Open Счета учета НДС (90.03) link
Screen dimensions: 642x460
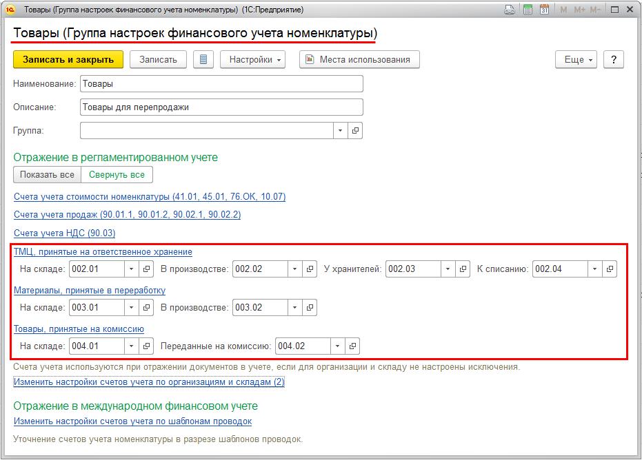point(65,233)
